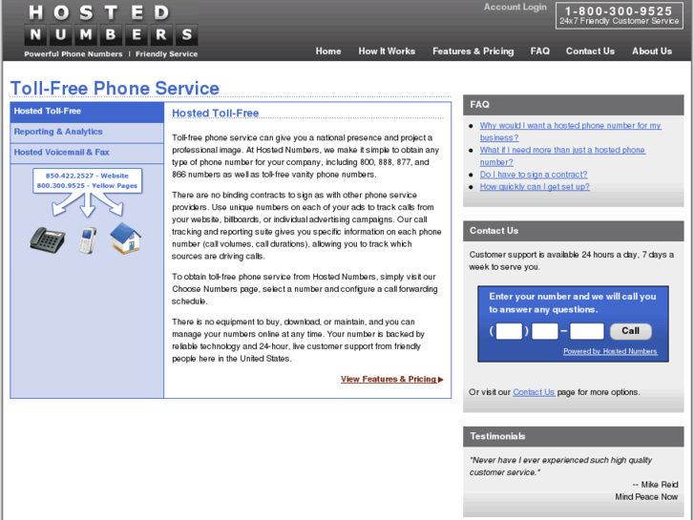The width and height of the screenshot is (694, 520).
Task: Click the blue-roof house icon
Action: point(125,239)
